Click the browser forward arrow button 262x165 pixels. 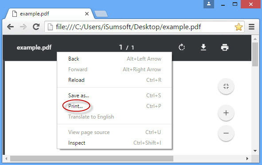pos(23,27)
